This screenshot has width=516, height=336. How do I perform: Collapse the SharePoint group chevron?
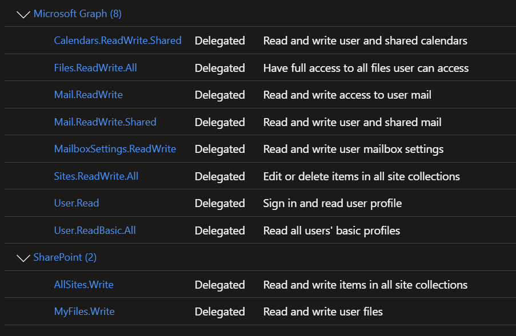tap(23, 258)
